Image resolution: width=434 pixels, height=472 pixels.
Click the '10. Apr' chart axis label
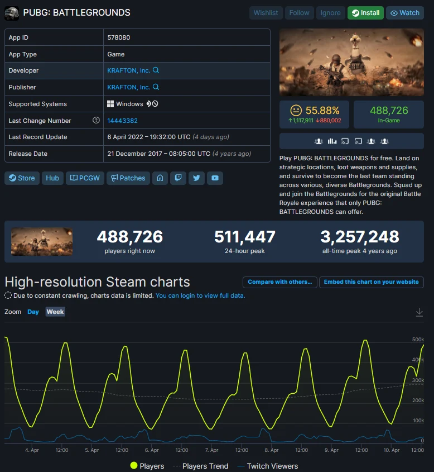[x=391, y=450]
